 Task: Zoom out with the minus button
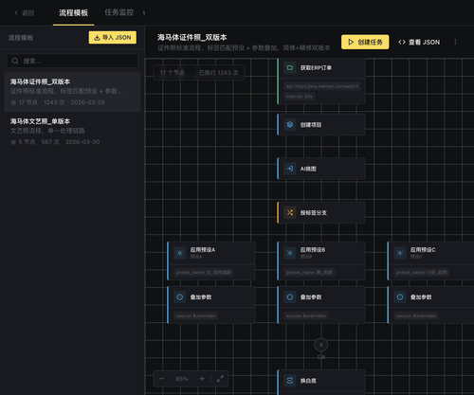pyautogui.click(x=161, y=379)
